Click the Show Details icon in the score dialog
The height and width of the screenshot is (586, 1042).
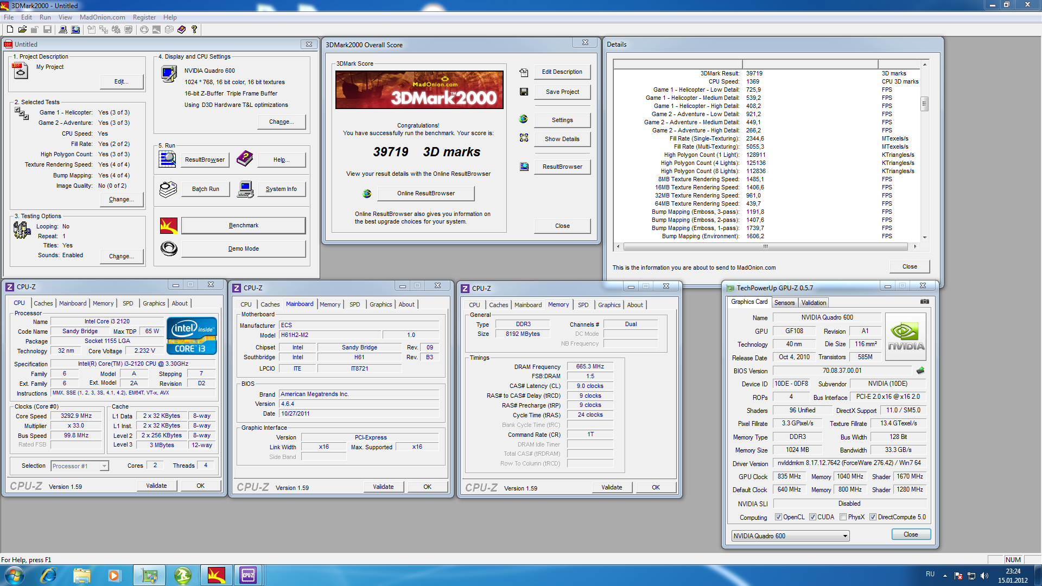[524, 138]
